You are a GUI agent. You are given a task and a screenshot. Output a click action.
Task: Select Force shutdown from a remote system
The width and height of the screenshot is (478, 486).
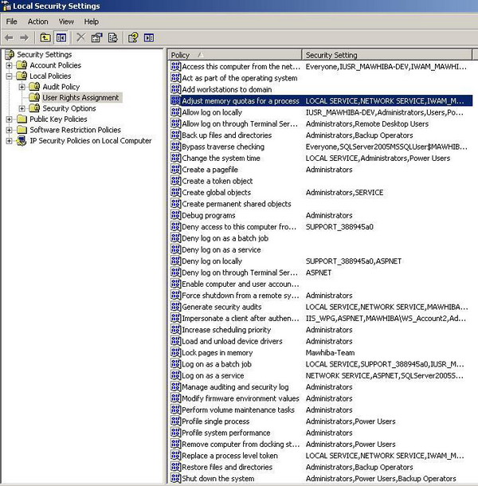pyautogui.click(x=241, y=296)
